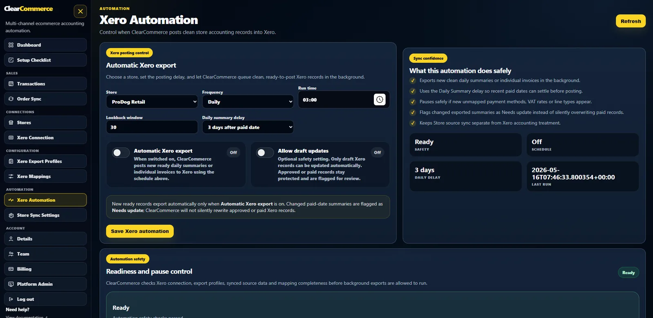
Task: Click the Off SCHEDULE status card
Action: 582,145
